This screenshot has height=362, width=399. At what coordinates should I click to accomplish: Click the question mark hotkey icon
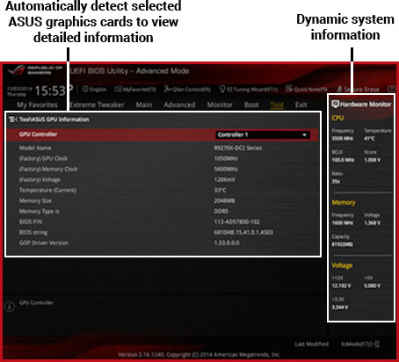tap(391, 89)
